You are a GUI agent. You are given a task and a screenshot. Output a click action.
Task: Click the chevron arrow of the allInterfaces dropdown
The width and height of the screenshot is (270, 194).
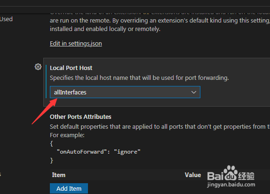(x=194, y=93)
